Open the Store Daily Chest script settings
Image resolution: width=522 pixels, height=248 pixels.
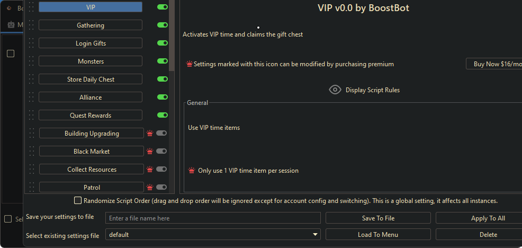tap(91, 79)
